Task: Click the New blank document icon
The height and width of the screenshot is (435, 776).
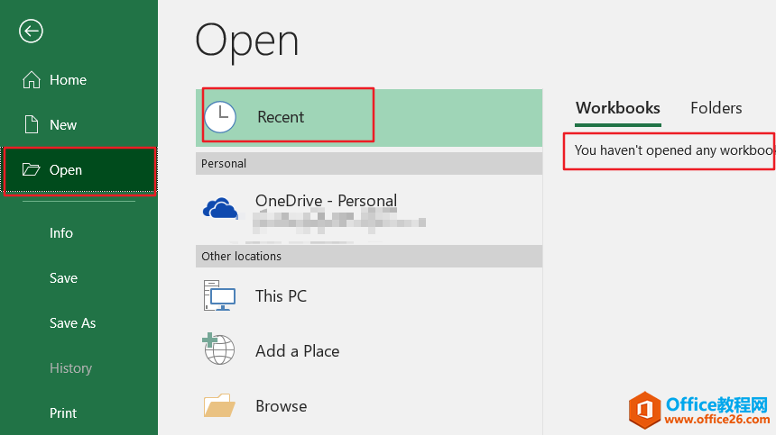Action: pyautogui.click(x=32, y=125)
